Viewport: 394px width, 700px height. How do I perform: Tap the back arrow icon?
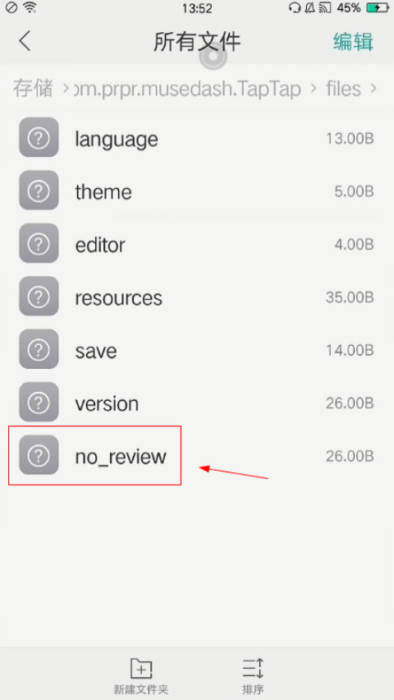click(25, 41)
